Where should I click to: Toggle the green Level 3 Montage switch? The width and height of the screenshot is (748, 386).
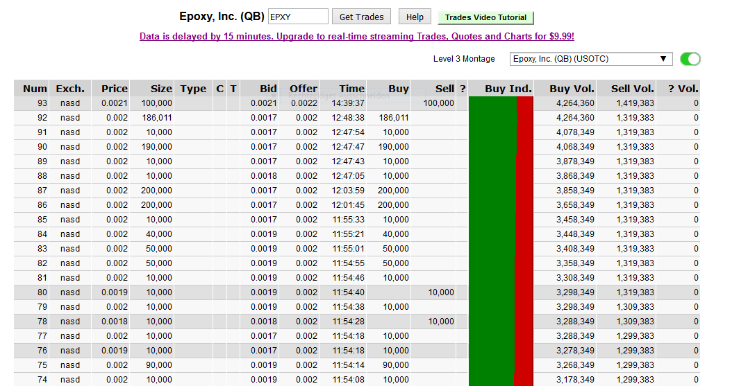[x=690, y=59]
